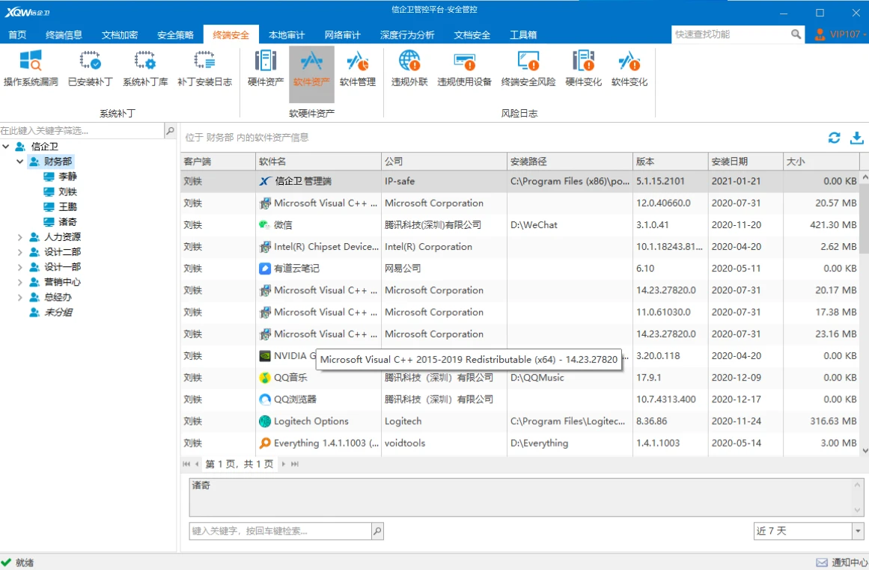The width and height of the screenshot is (869, 570).
Task: Select the 微信 software row
Action: click(520, 225)
